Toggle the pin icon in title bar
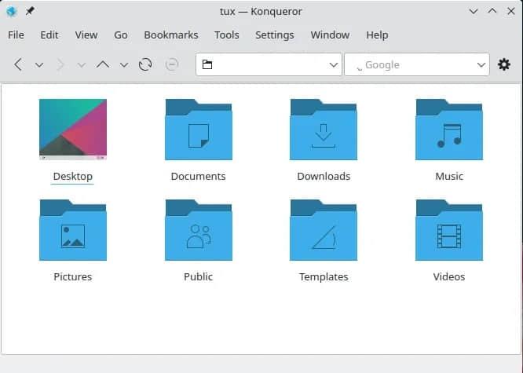Image resolution: width=523 pixels, height=373 pixels. pyautogui.click(x=30, y=11)
